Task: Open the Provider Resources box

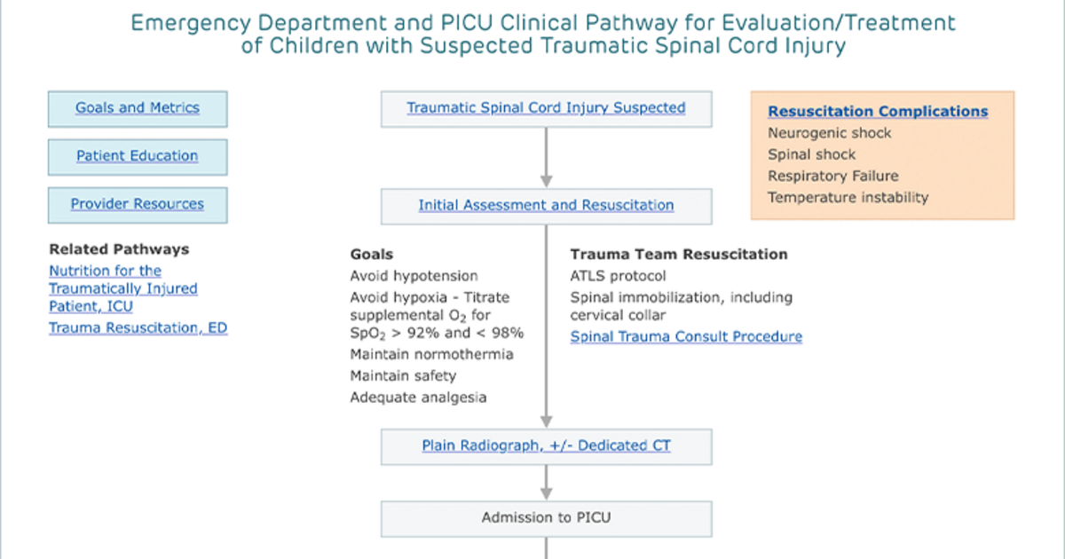Action: (138, 204)
